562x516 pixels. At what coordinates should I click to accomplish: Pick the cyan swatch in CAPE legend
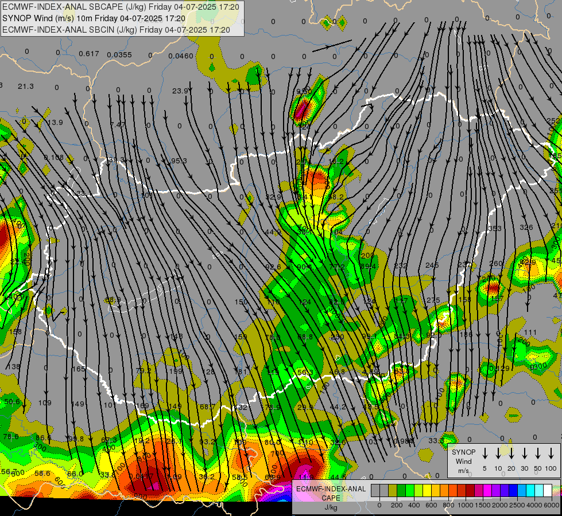click(x=530, y=491)
